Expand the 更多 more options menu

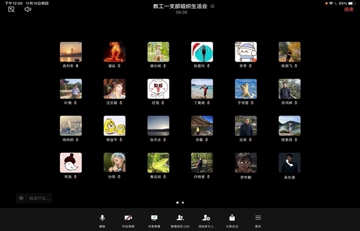coord(258,219)
